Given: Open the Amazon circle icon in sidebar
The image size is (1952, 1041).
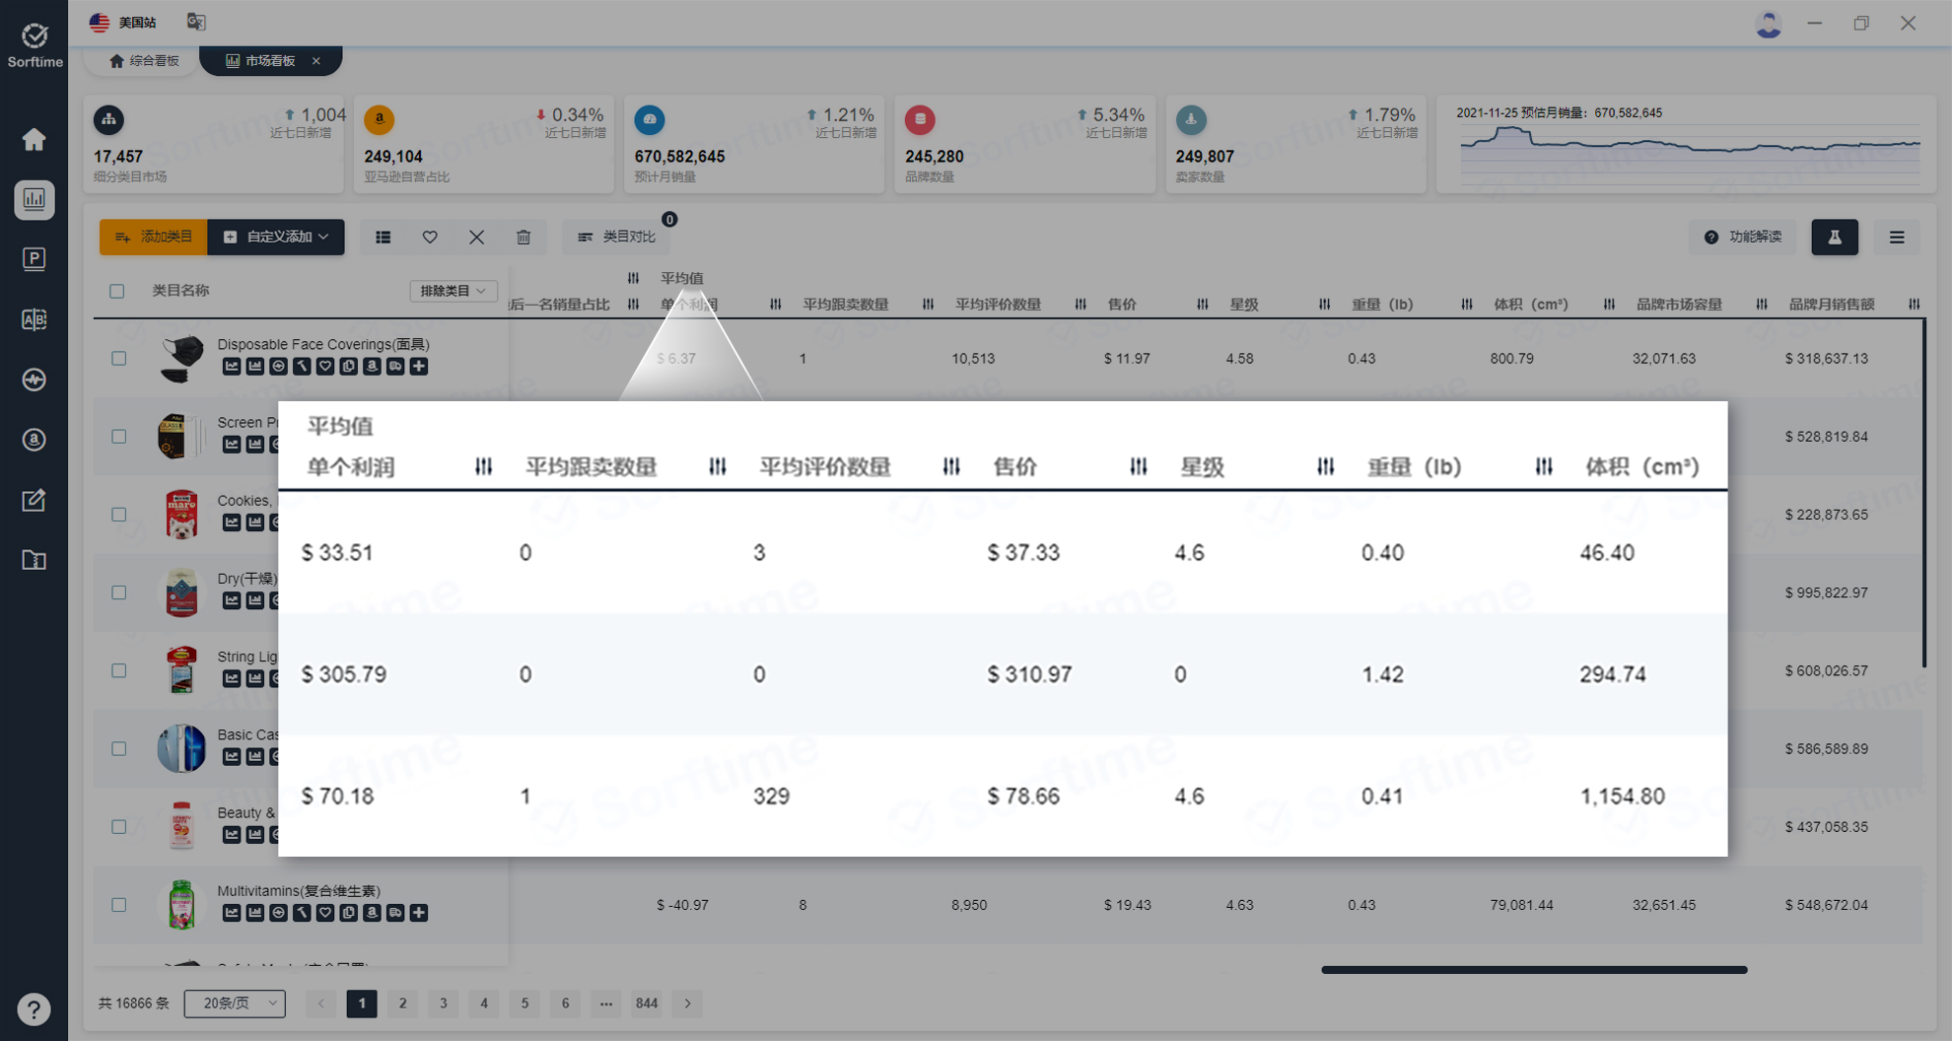Looking at the screenshot, I should point(34,440).
